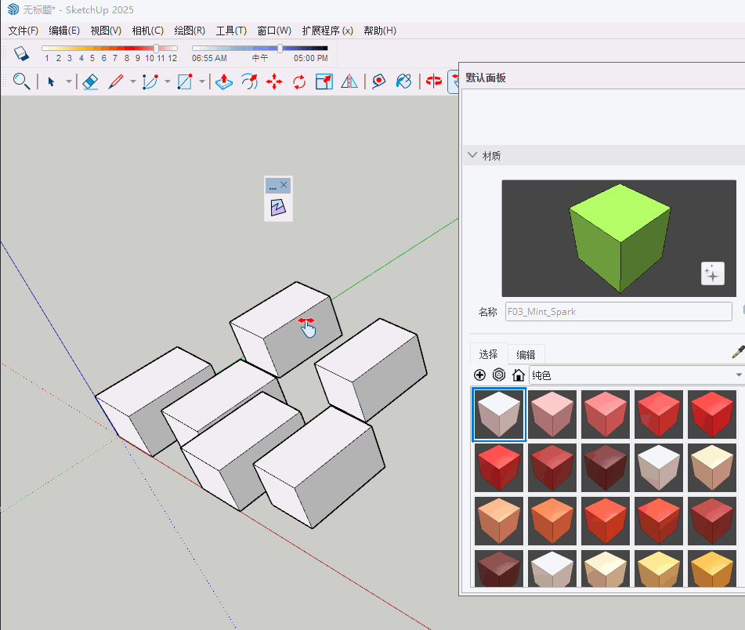Switch to the 编辑 tab
The height and width of the screenshot is (630, 745).
[526, 354]
